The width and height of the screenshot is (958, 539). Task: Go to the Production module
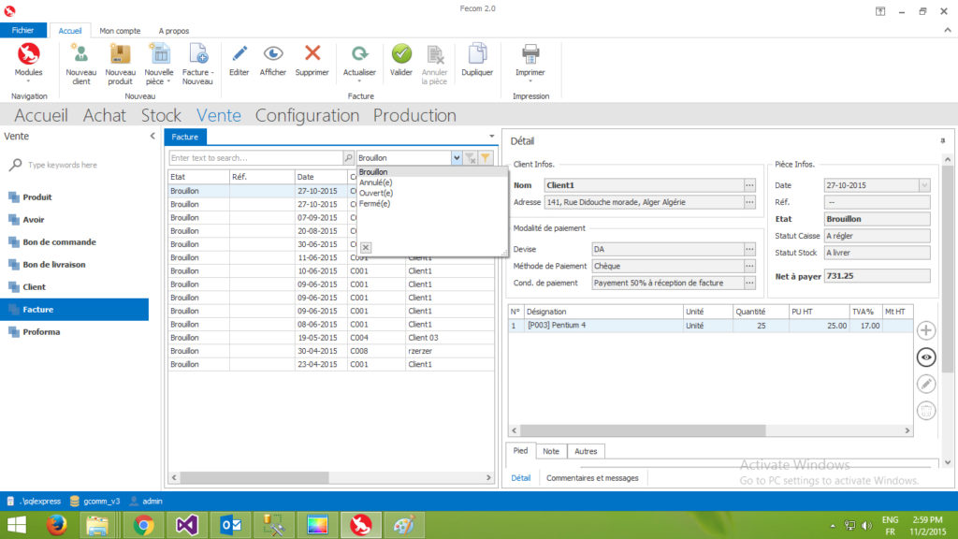point(414,115)
